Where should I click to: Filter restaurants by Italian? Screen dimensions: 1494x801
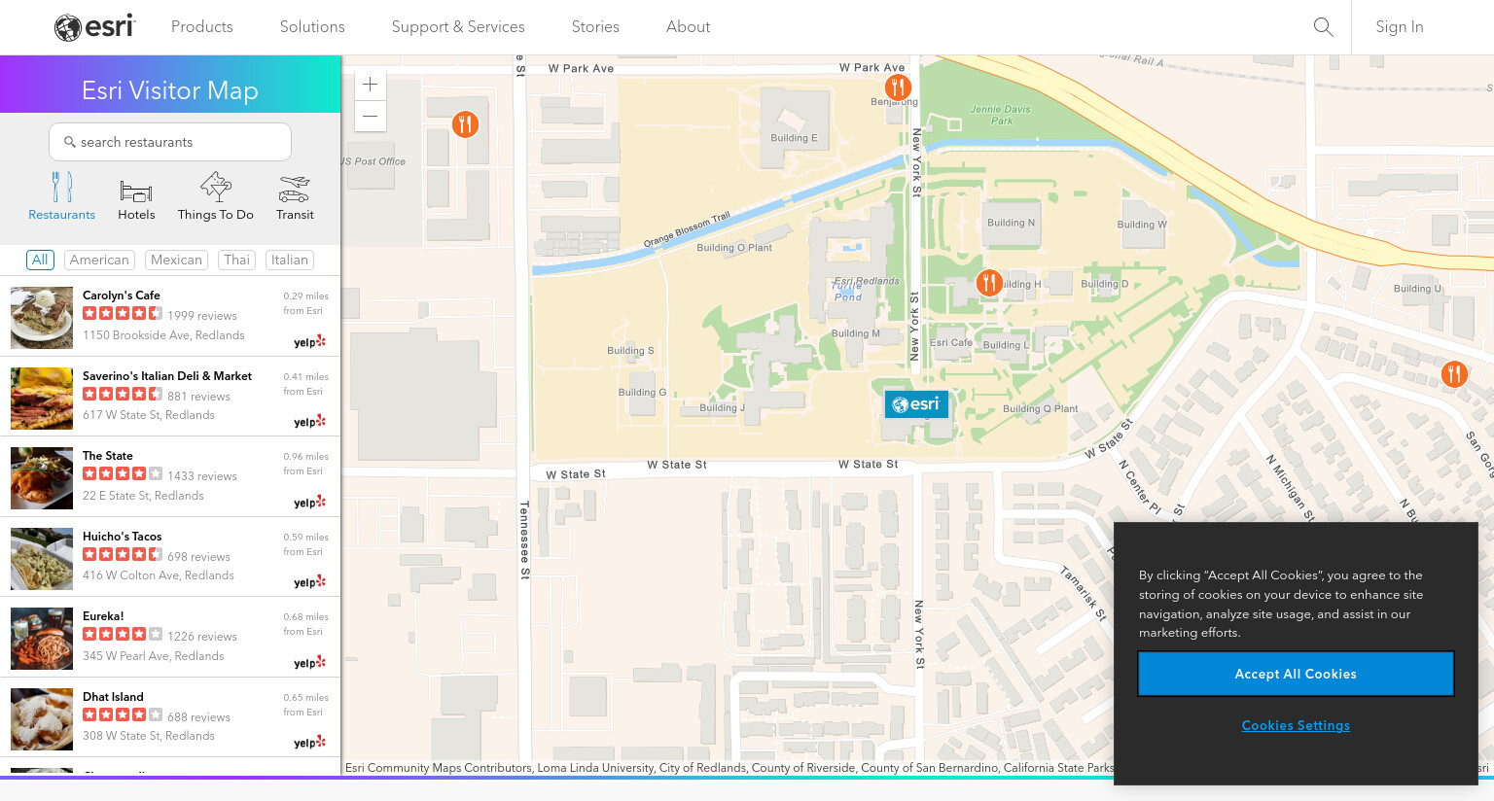(290, 260)
